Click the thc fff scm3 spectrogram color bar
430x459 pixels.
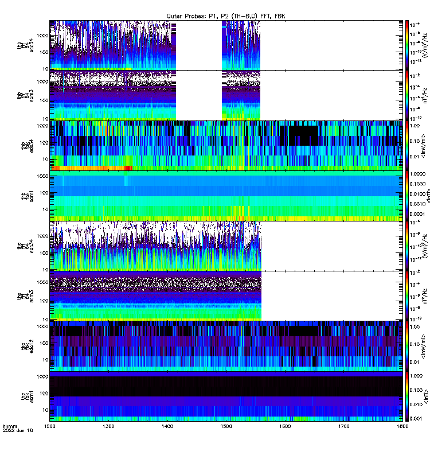407,296
